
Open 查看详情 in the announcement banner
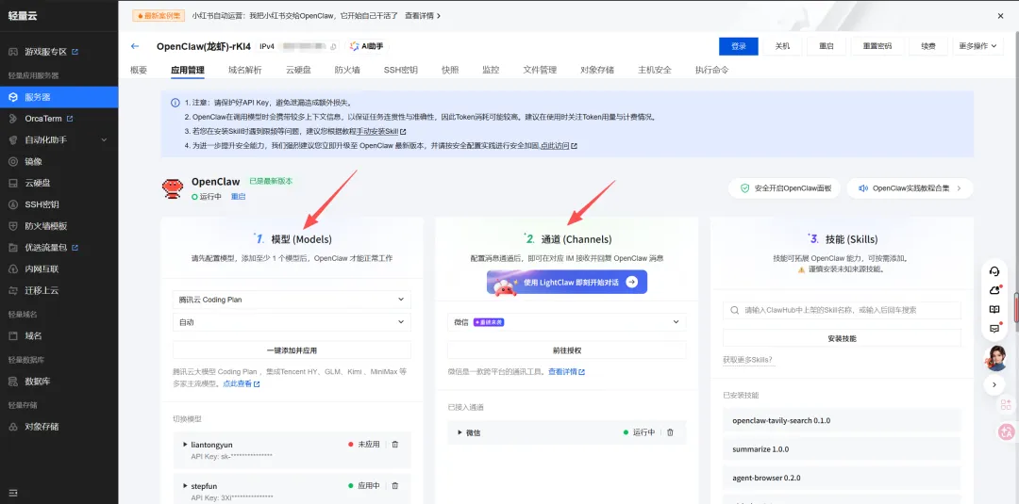[423, 16]
